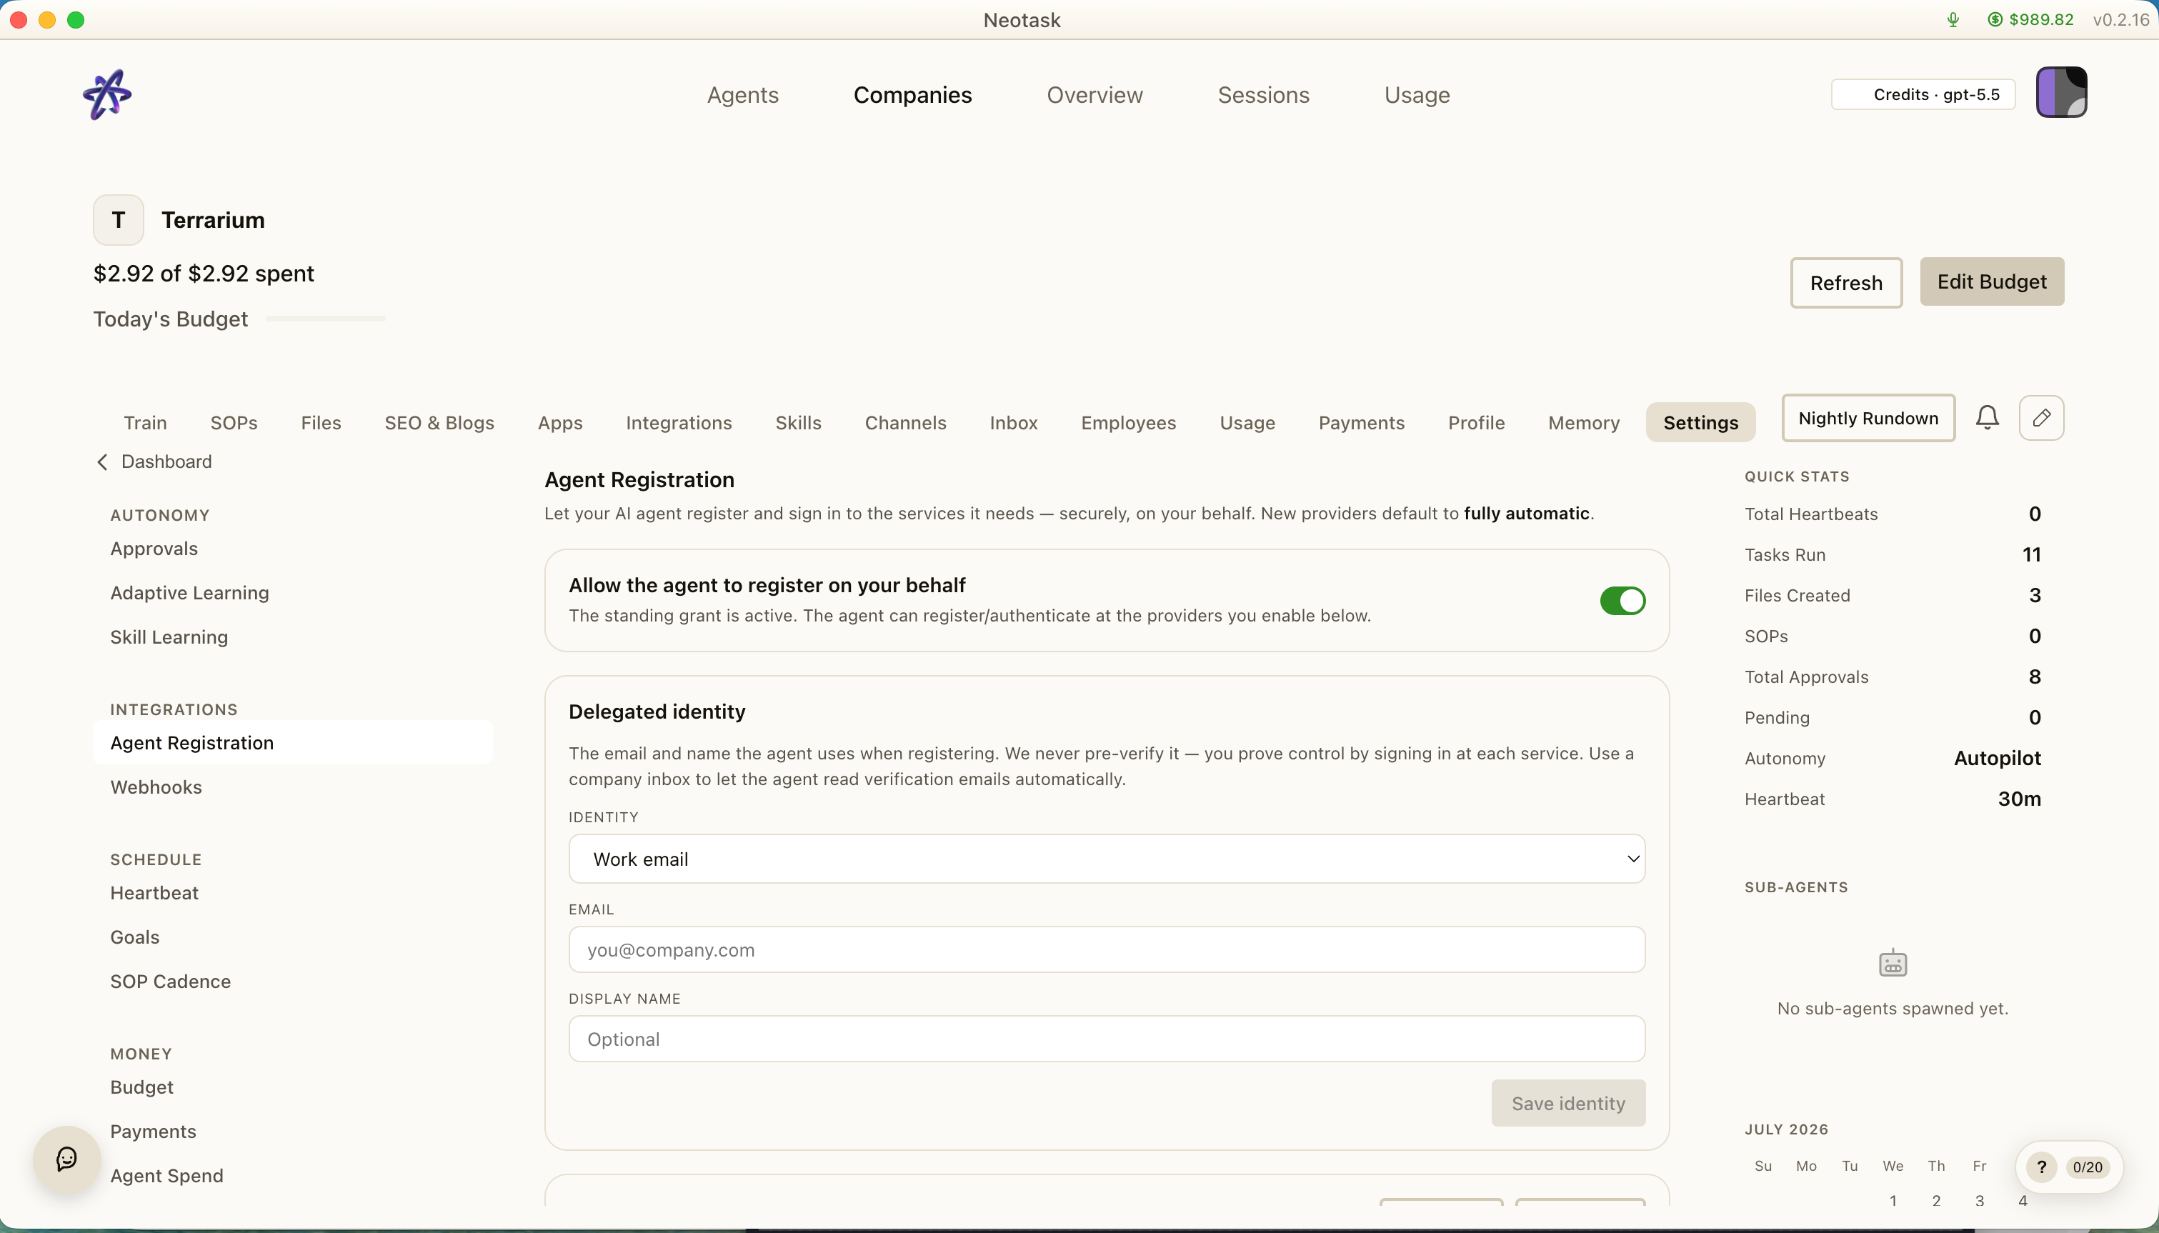Open Skill Learning settings

tap(169, 637)
